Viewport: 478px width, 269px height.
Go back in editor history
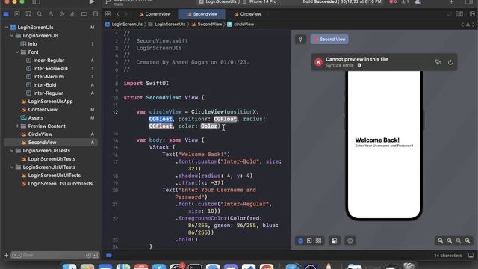coord(118,14)
